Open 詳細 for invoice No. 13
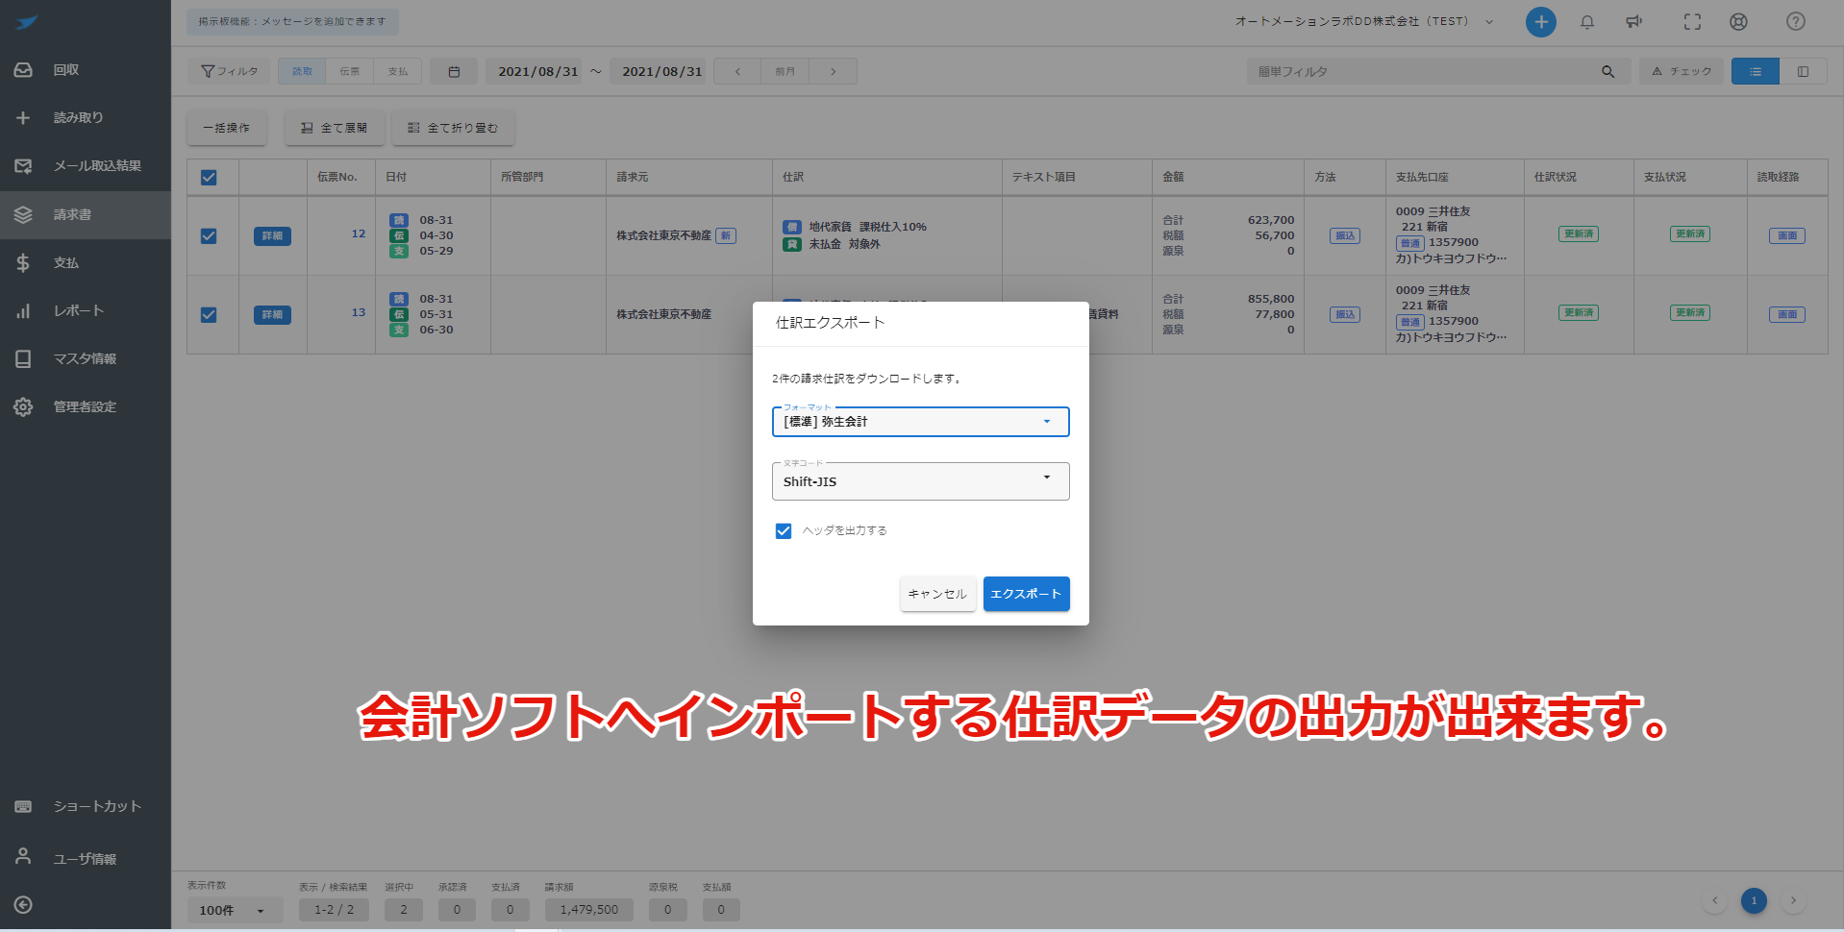1844x932 pixels. coord(272,315)
